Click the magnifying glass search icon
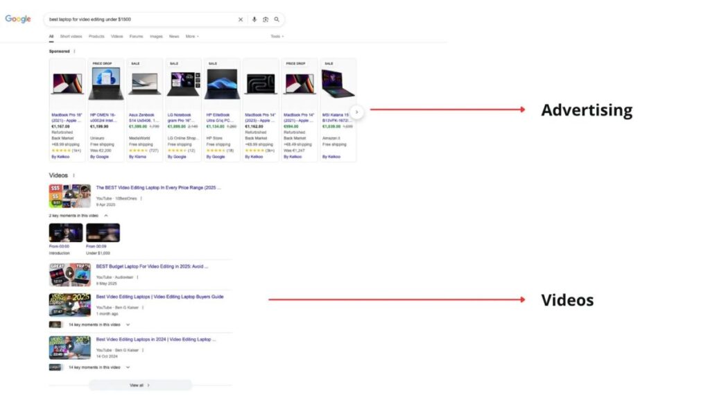The width and height of the screenshot is (710, 400). pyautogui.click(x=277, y=19)
